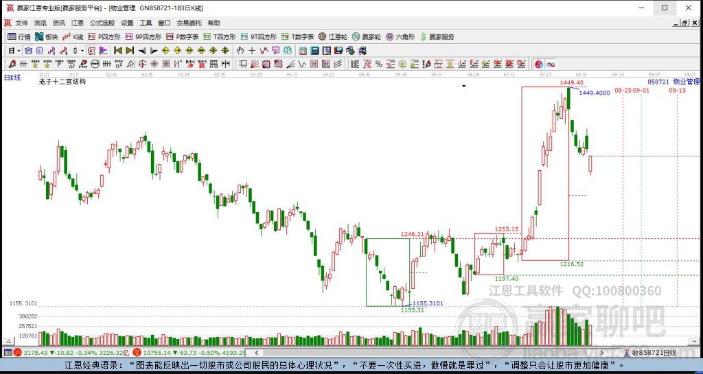Select the Gann fan lines tool
Viewport: 703px width, 374px height.
[254, 64]
